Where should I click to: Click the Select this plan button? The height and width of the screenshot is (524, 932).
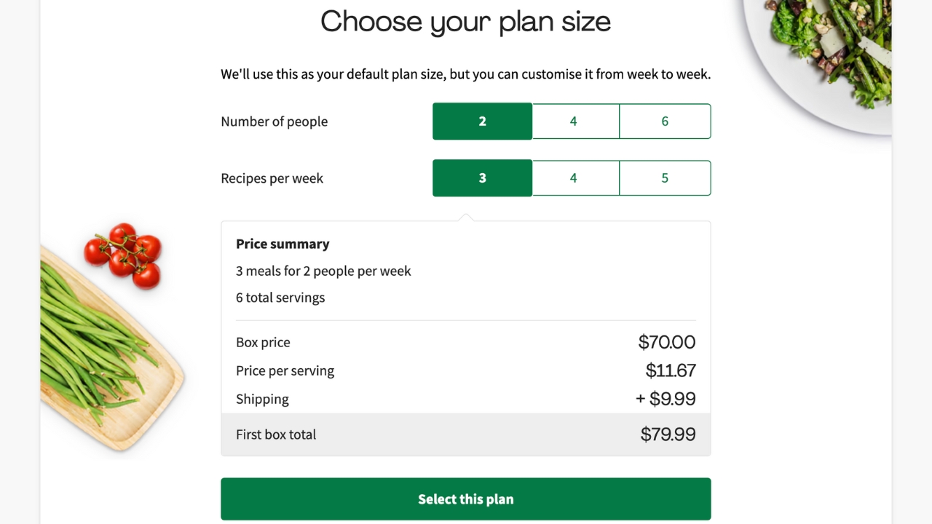click(x=466, y=499)
